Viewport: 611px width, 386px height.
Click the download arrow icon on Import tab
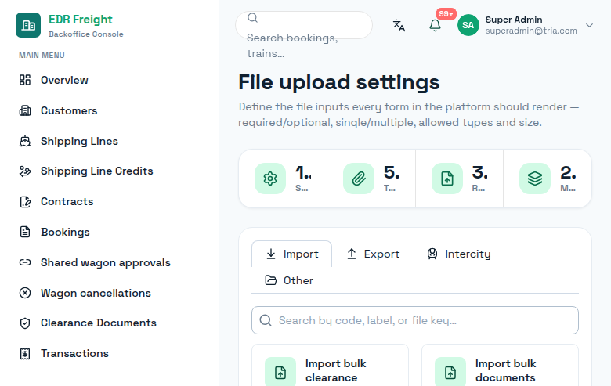271,254
